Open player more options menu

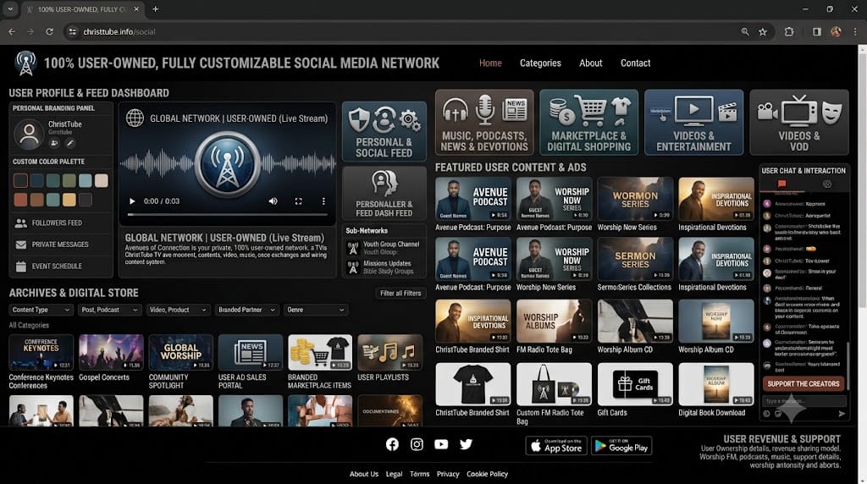click(x=323, y=201)
